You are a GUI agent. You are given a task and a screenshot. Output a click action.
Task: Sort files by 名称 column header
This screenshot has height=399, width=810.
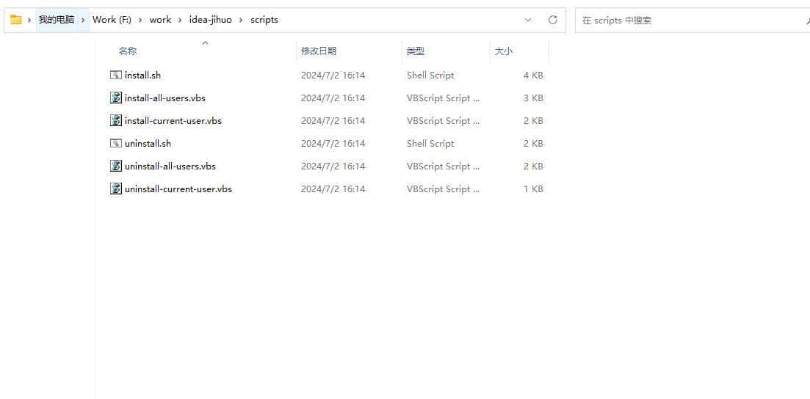128,51
